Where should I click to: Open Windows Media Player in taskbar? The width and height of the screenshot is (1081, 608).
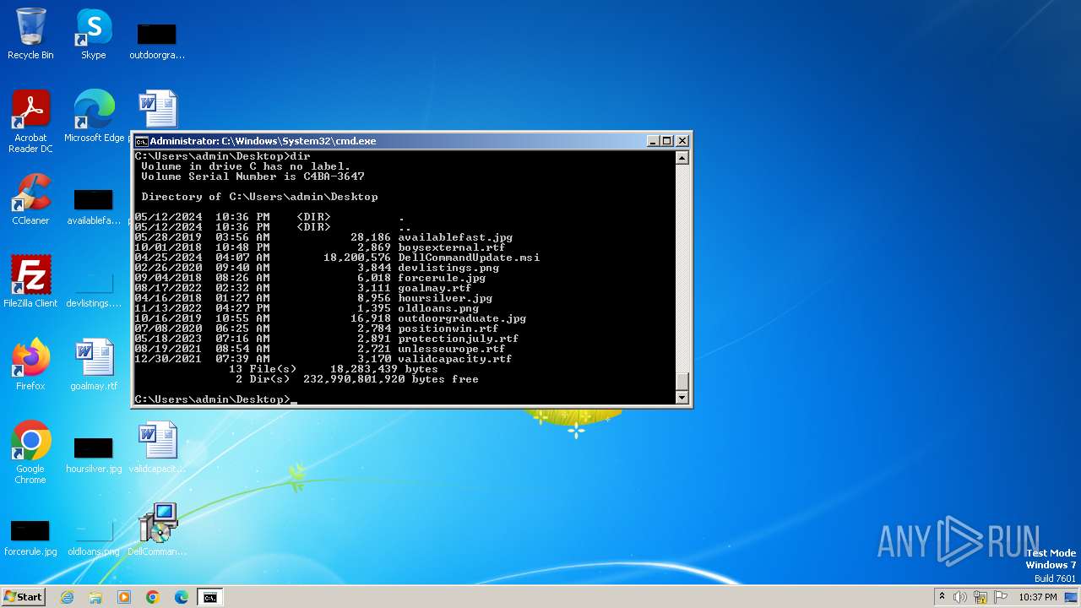pos(124,597)
